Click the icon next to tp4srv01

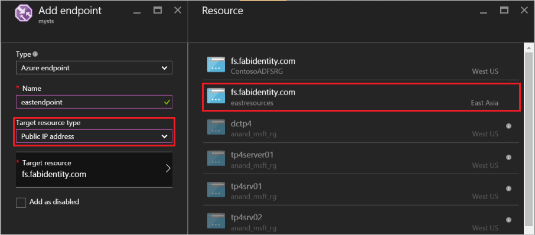click(216, 190)
